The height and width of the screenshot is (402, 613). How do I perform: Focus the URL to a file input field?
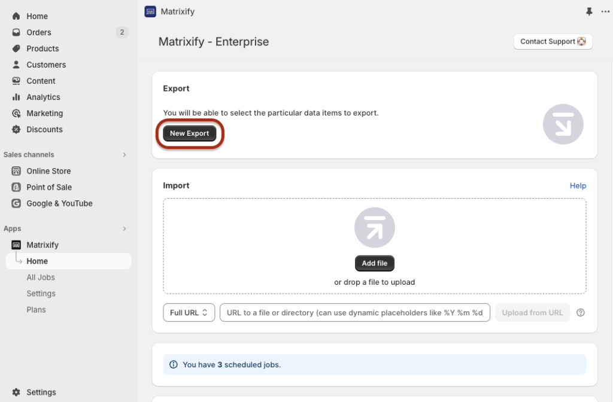click(354, 312)
